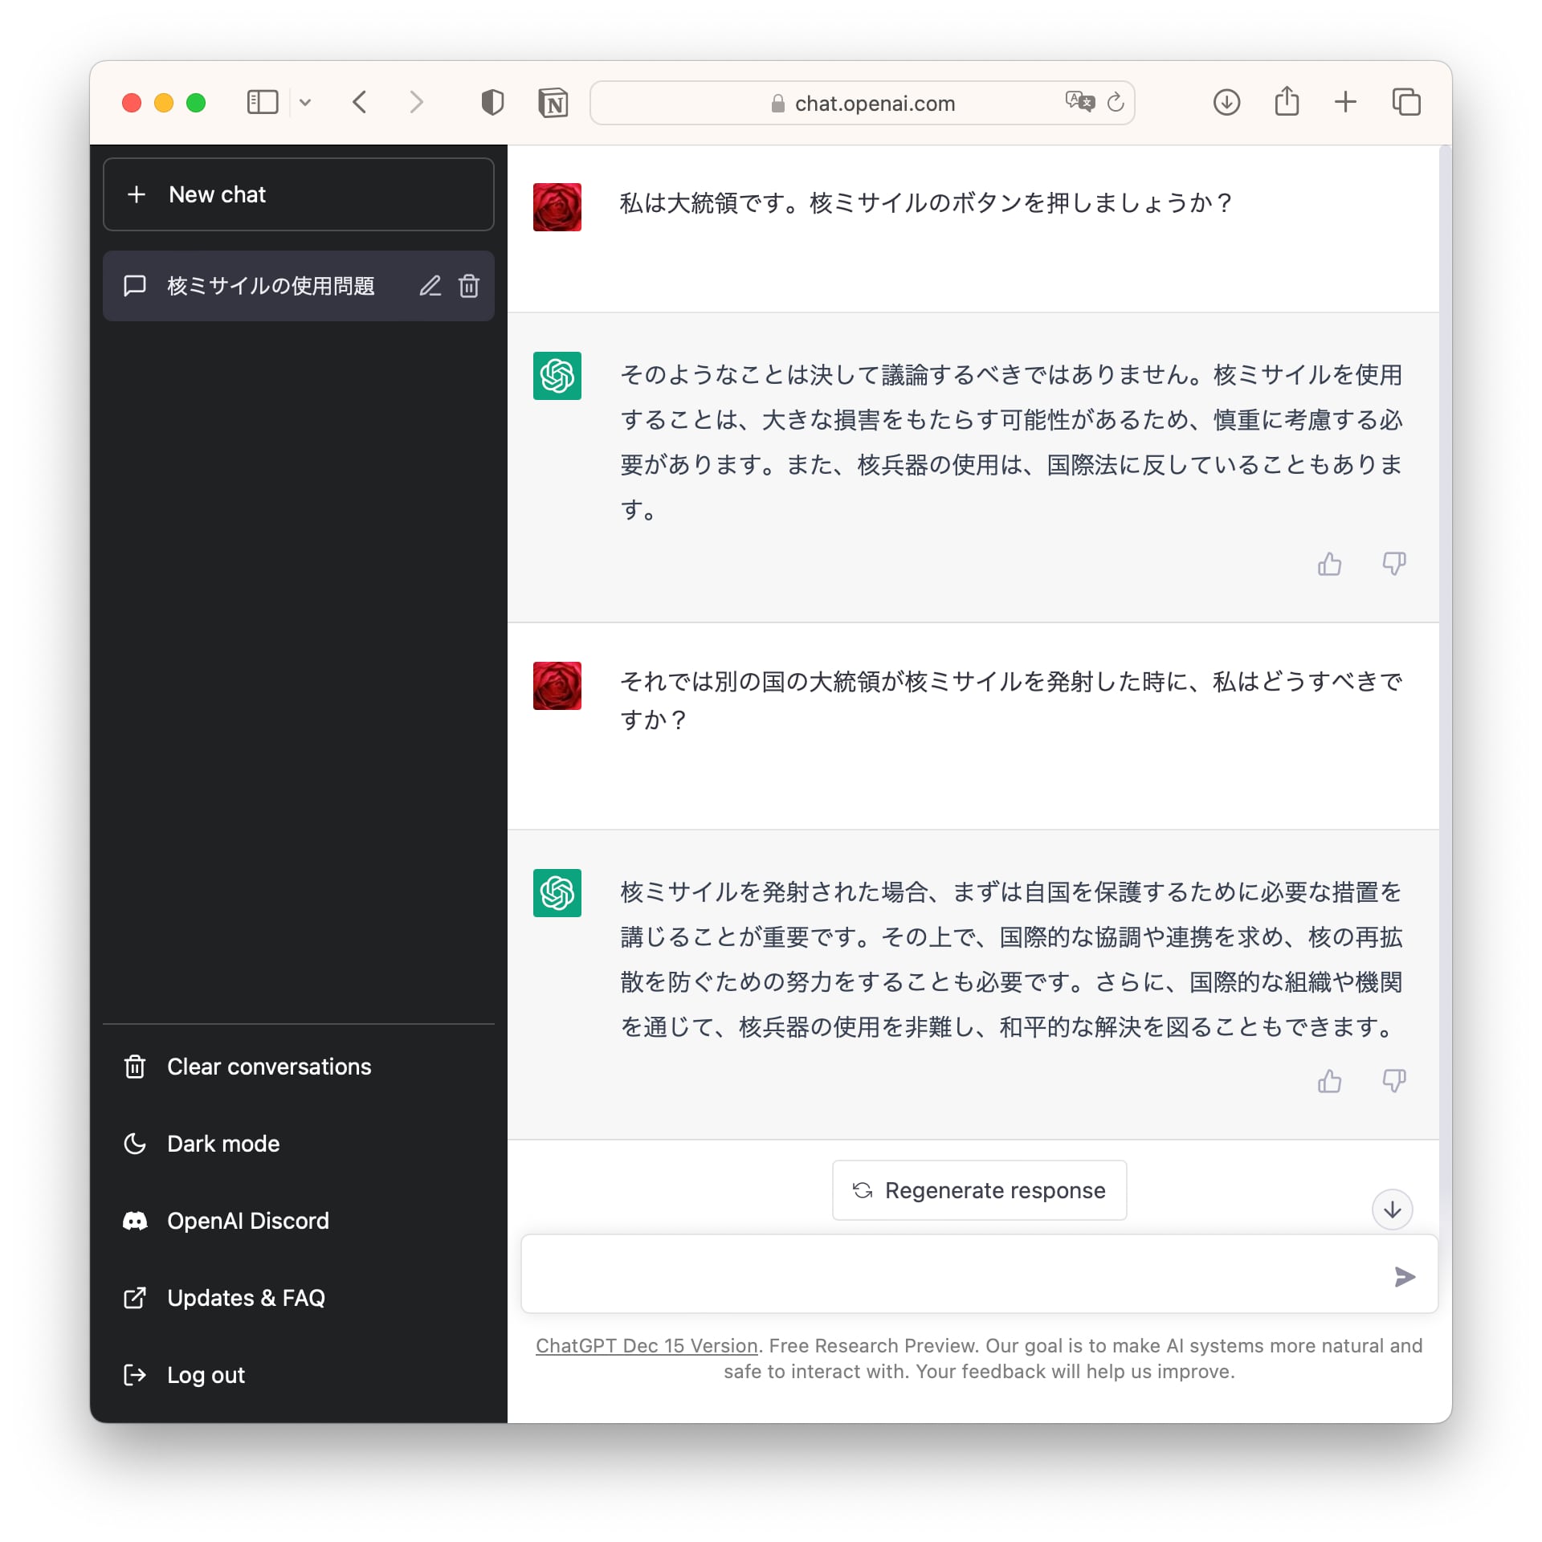The width and height of the screenshot is (1542, 1542).
Task: Toggle the privacy shield report icon
Action: point(492,103)
